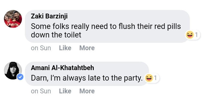
Task: Open Zaki Barzinji's profile picture
Action: coord(13,19)
